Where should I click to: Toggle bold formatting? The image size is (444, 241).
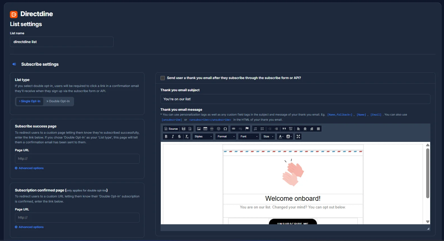pyautogui.click(x=166, y=137)
